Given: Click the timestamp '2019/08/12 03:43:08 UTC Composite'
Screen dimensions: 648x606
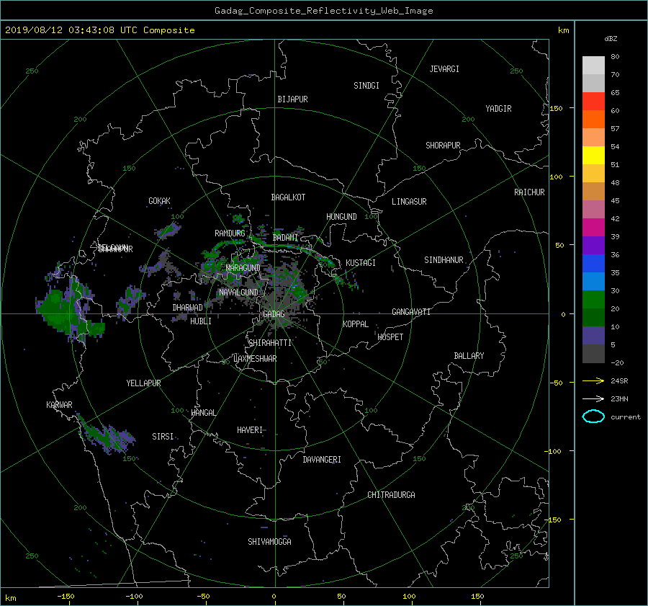Looking at the screenshot, I should [99, 30].
